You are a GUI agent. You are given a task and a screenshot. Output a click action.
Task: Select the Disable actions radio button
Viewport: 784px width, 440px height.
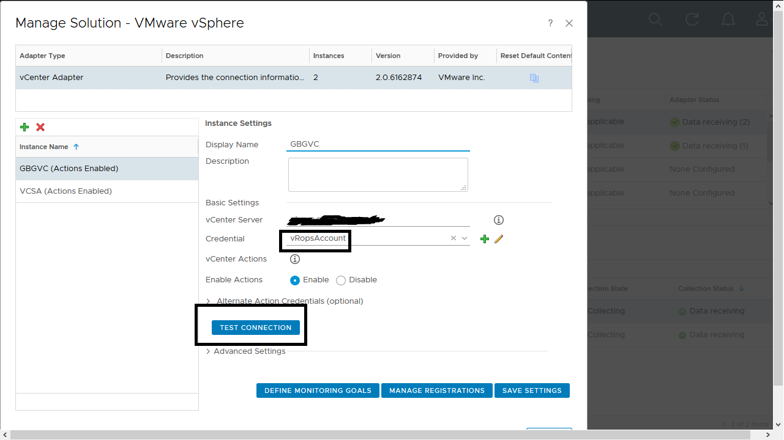tap(341, 280)
